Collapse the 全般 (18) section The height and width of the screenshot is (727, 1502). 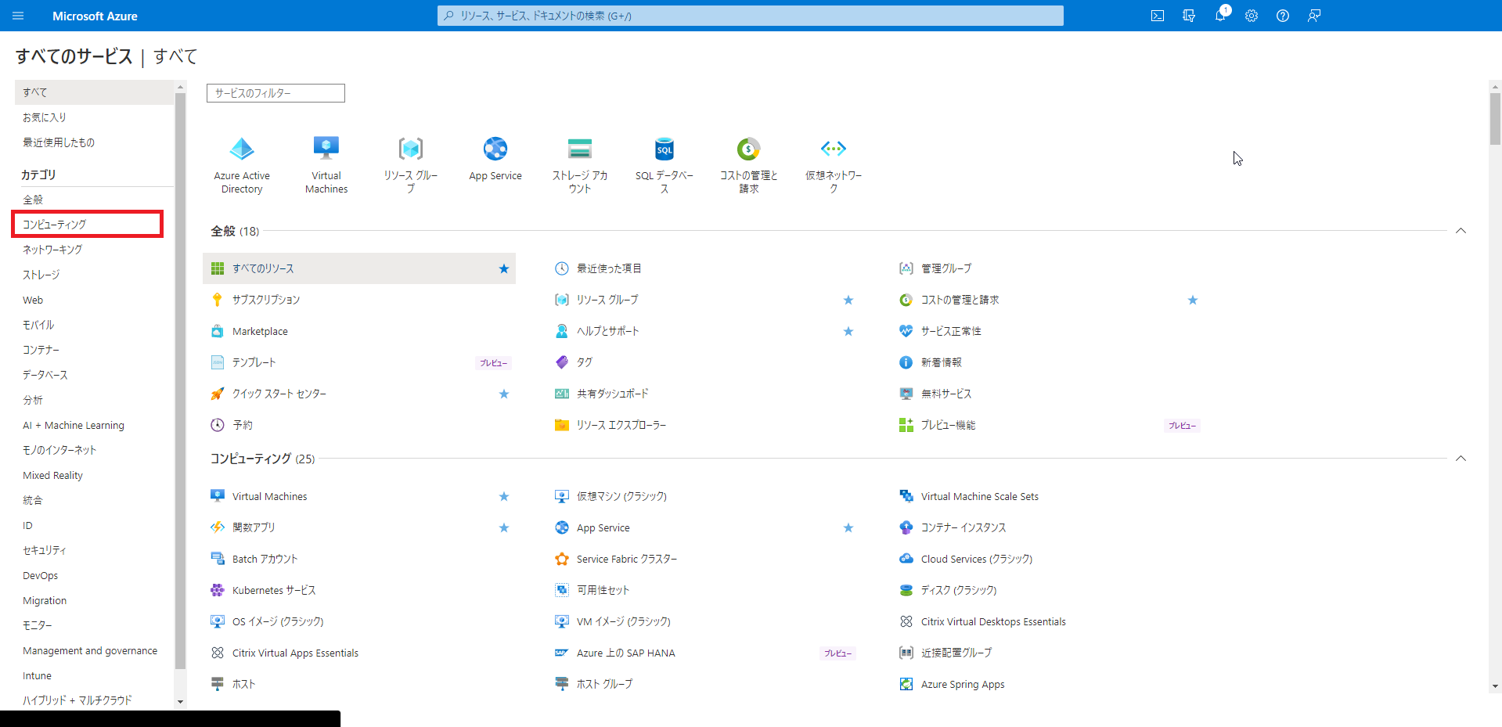pyautogui.click(x=1461, y=231)
